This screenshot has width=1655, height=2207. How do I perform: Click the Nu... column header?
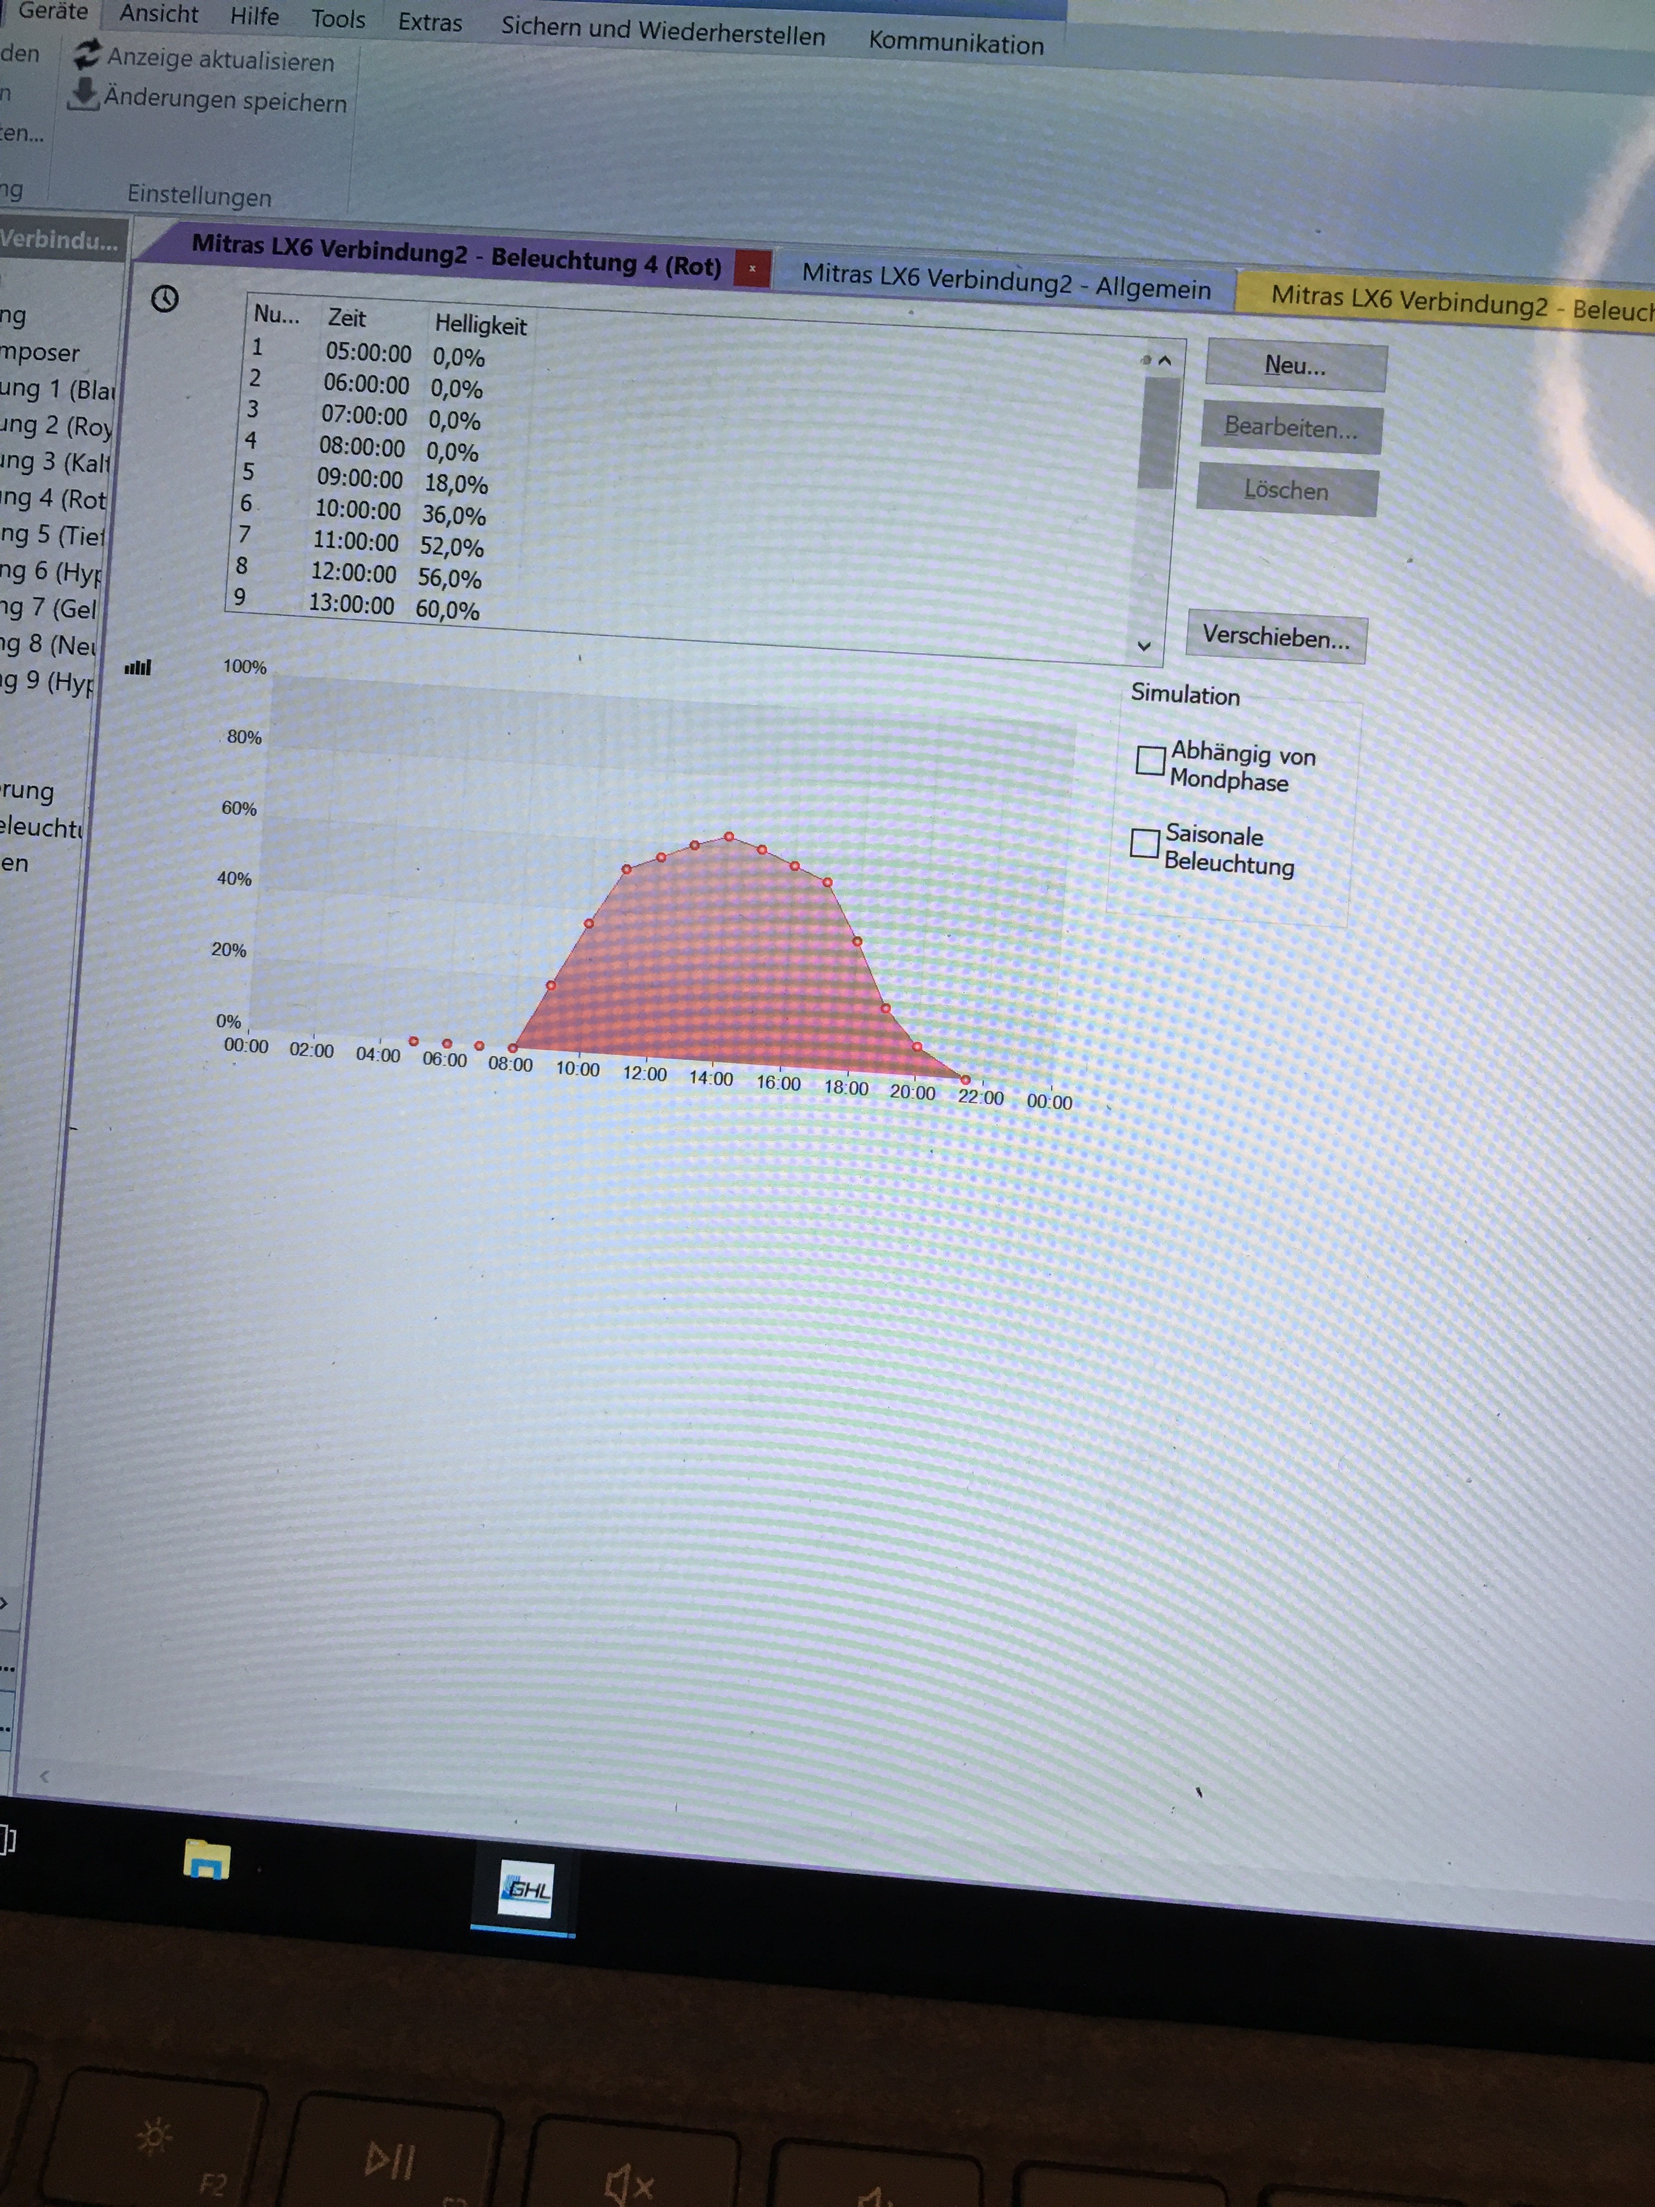pyautogui.click(x=276, y=314)
